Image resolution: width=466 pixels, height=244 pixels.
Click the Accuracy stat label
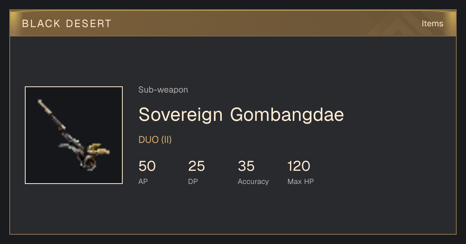point(253,181)
